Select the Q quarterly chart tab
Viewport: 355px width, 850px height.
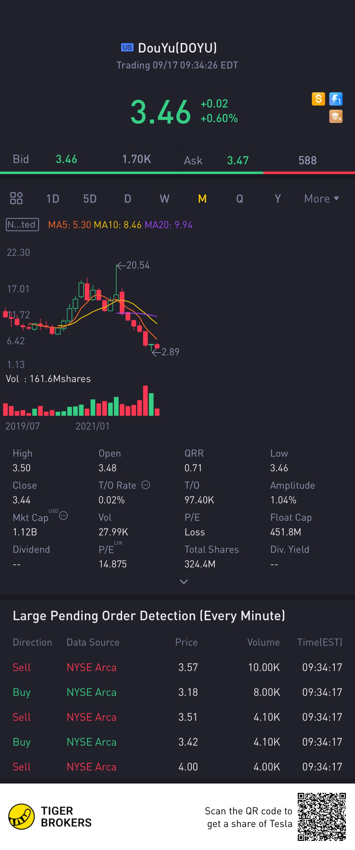pyautogui.click(x=240, y=198)
